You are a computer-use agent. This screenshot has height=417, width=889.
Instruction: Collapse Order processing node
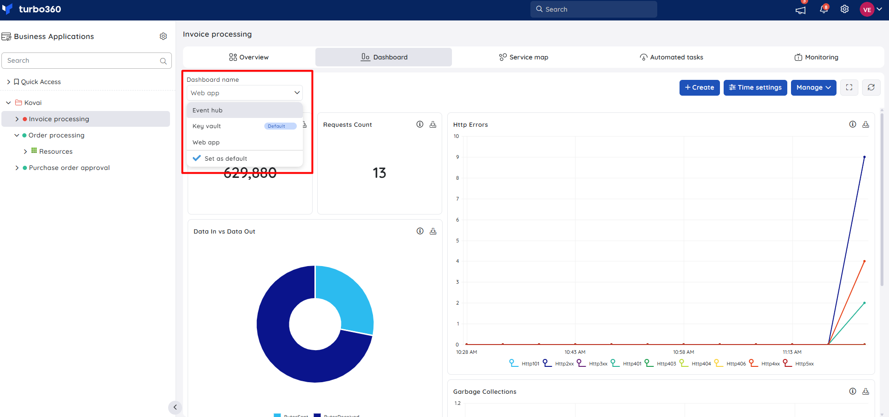pyautogui.click(x=17, y=135)
